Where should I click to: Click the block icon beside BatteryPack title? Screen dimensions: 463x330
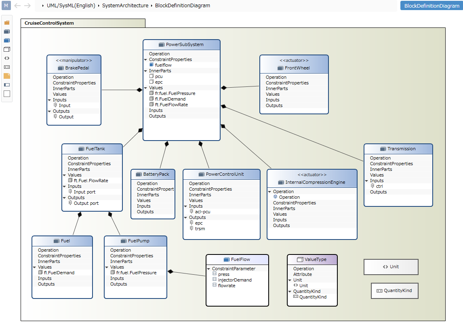pos(139,174)
